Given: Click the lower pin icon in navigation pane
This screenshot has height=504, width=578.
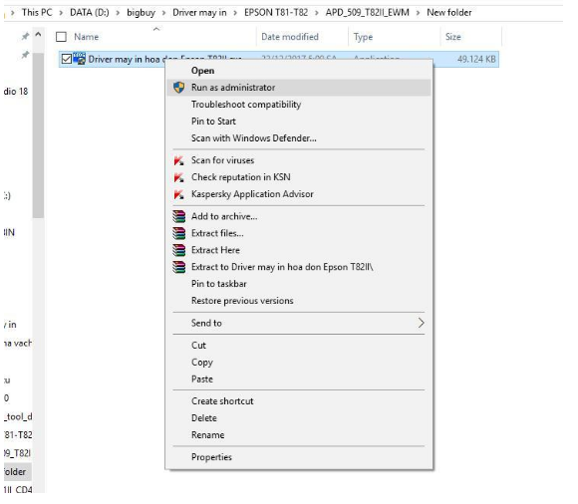Looking at the screenshot, I should tap(25, 55).
